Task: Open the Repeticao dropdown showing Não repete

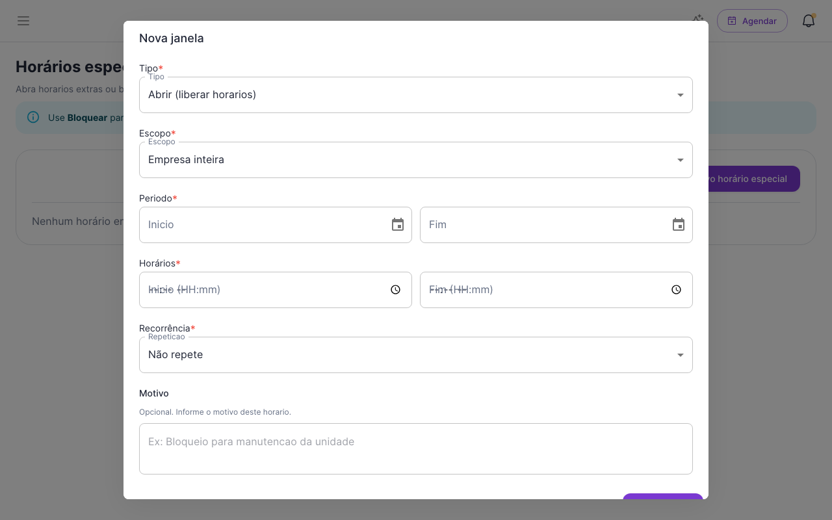Action: (416, 355)
